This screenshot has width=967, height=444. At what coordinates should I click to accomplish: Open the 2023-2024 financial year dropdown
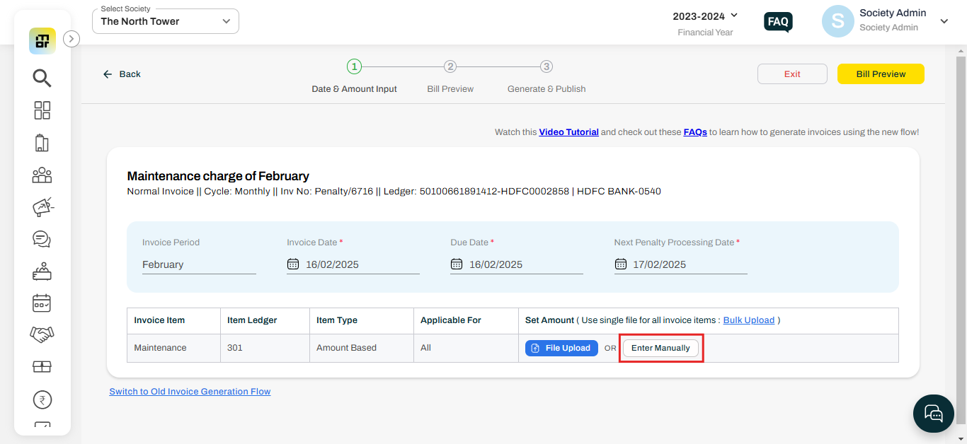(705, 16)
